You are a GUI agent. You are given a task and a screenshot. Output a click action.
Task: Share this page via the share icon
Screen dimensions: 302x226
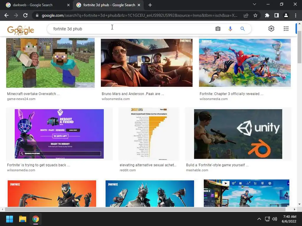point(246,15)
